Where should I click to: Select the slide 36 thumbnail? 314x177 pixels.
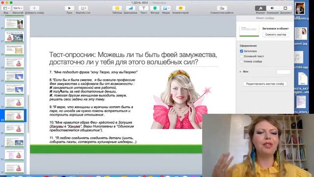click(x=14, y=155)
